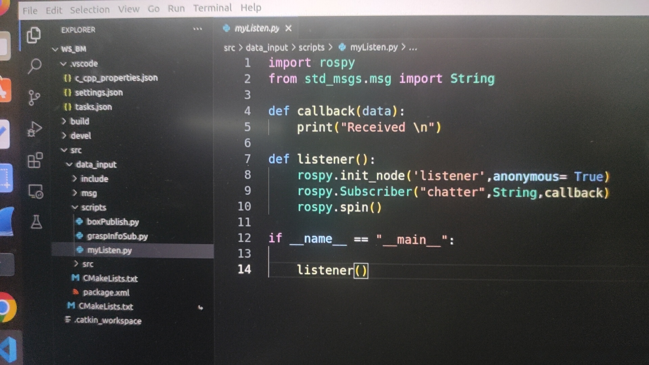Open boxPublish.py in the explorer
The height and width of the screenshot is (365, 649).
coord(113,222)
